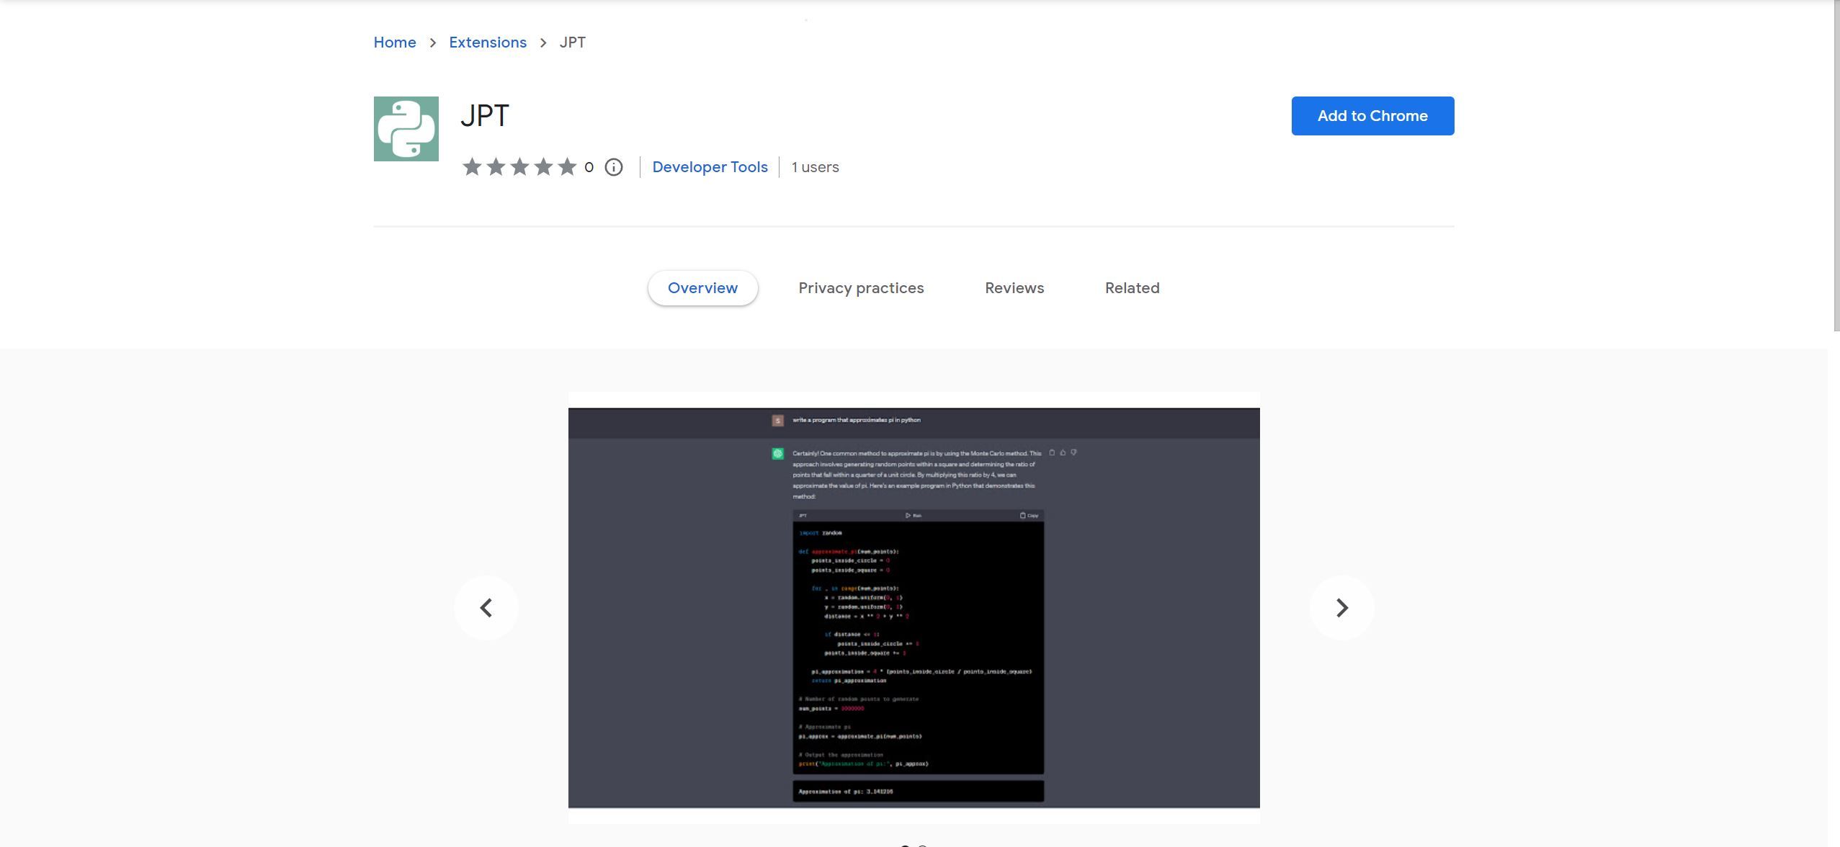Open the rating info circle icon
Screen dimensions: 1840x847
[613, 167]
